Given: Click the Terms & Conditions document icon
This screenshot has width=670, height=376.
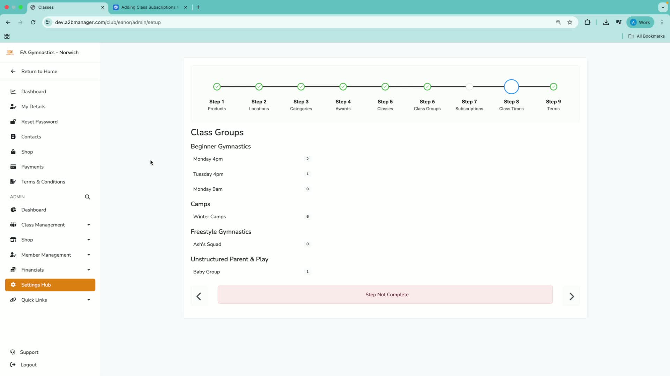Looking at the screenshot, I should (13, 182).
